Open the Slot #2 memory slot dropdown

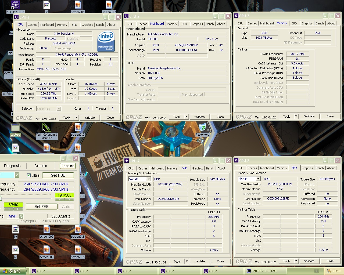259,179
